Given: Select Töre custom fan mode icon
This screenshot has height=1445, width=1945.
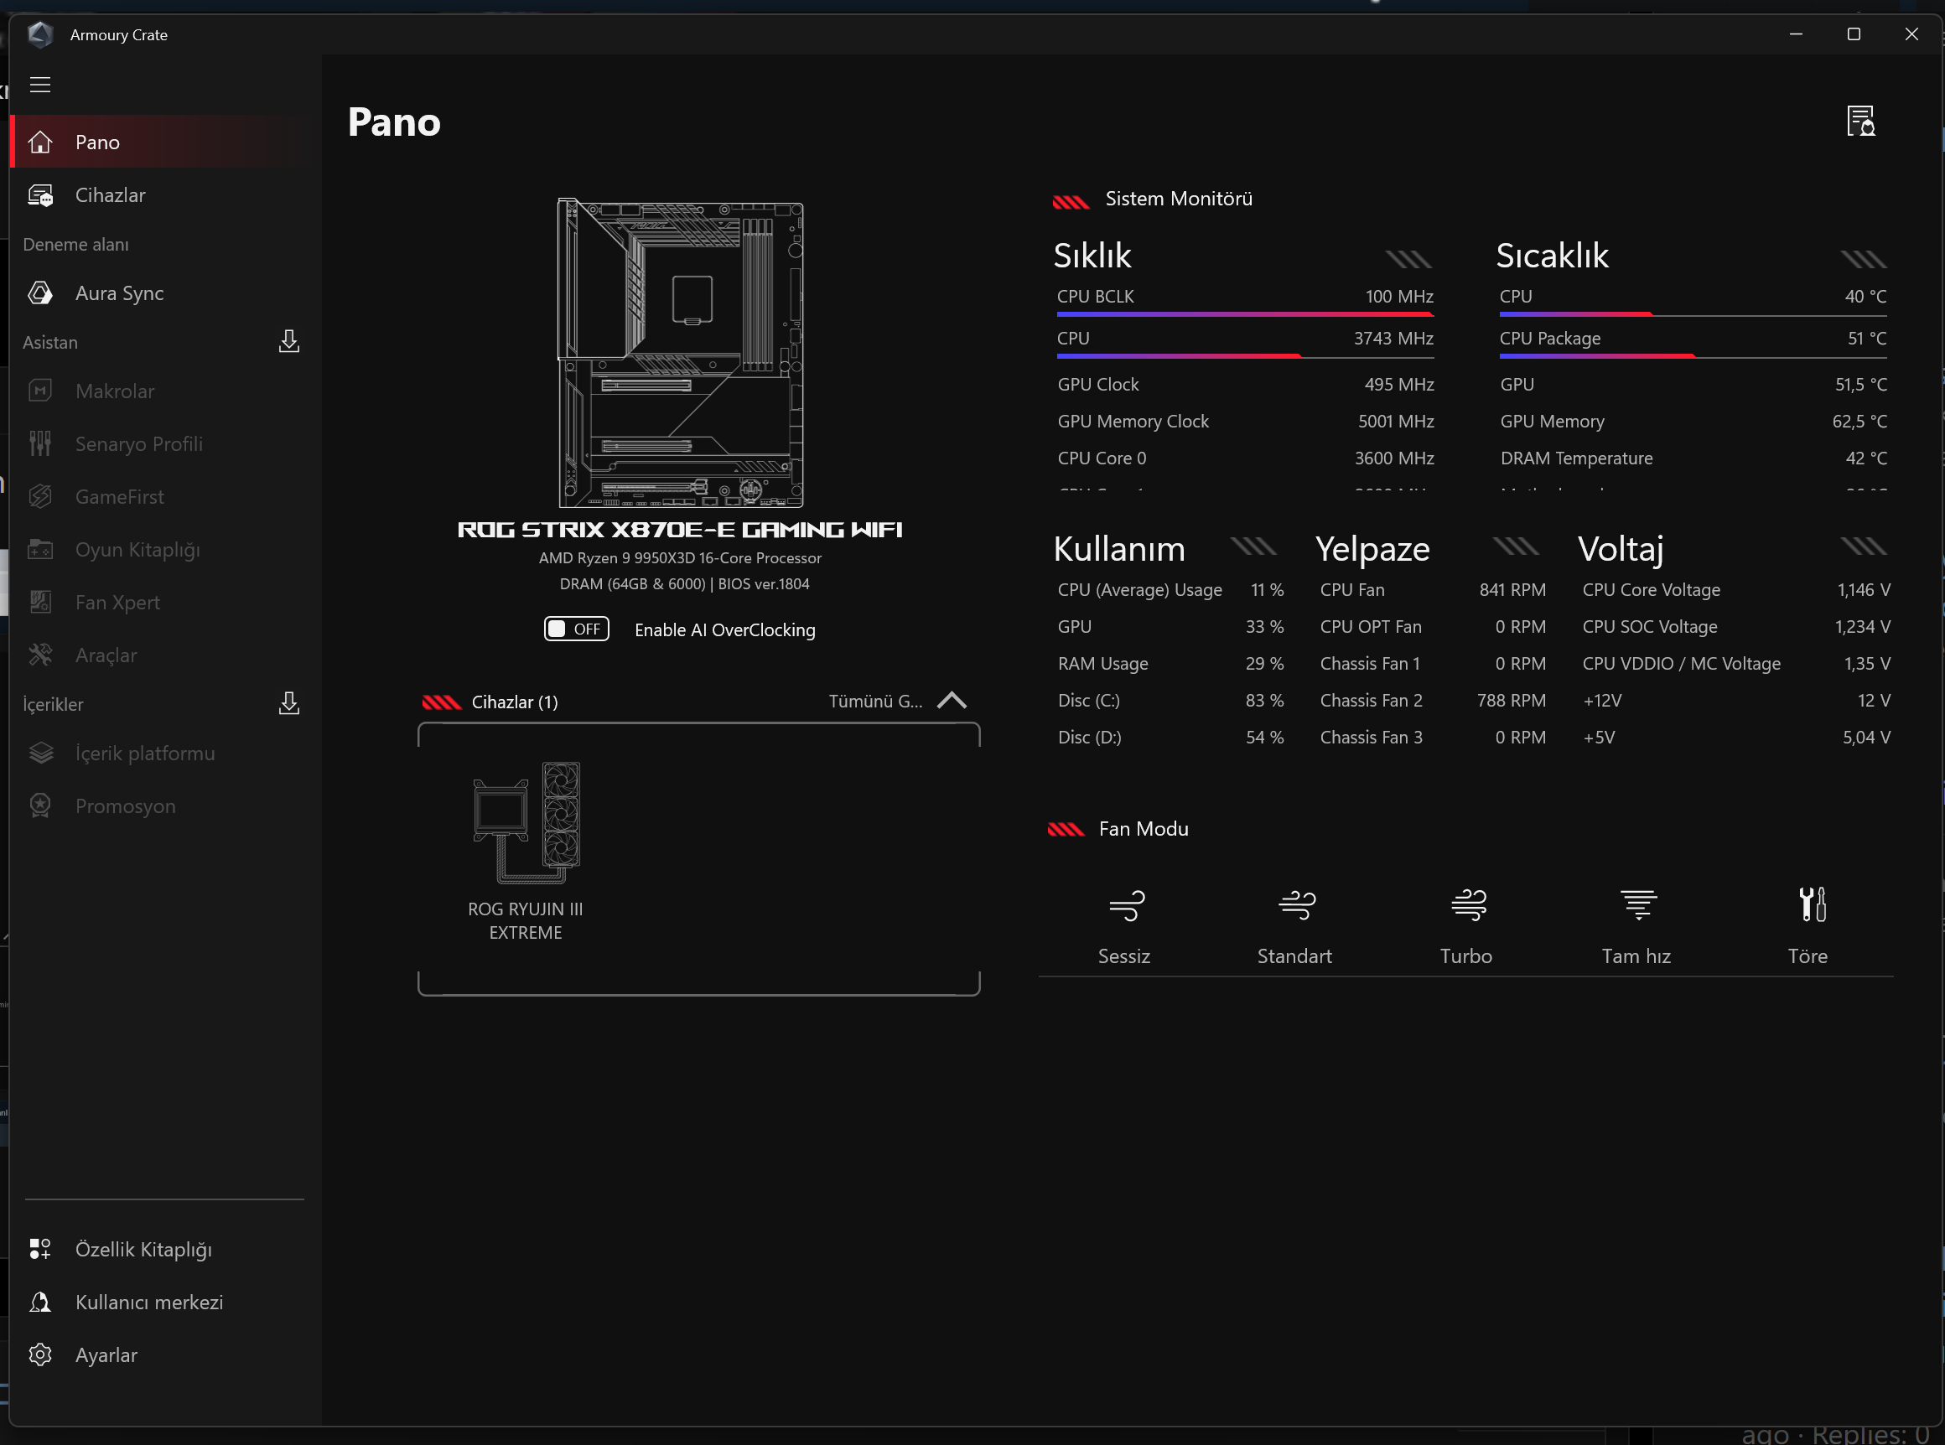Looking at the screenshot, I should (1811, 905).
